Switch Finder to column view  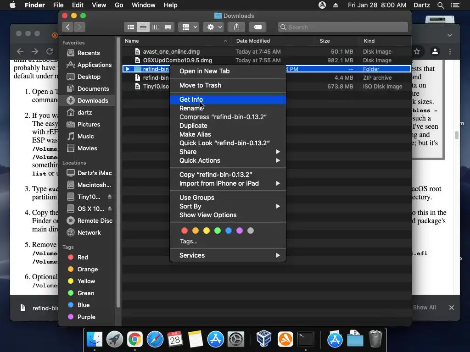click(156, 27)
